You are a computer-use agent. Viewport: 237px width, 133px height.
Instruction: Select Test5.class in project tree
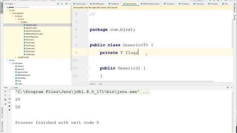tap(30, 51)
